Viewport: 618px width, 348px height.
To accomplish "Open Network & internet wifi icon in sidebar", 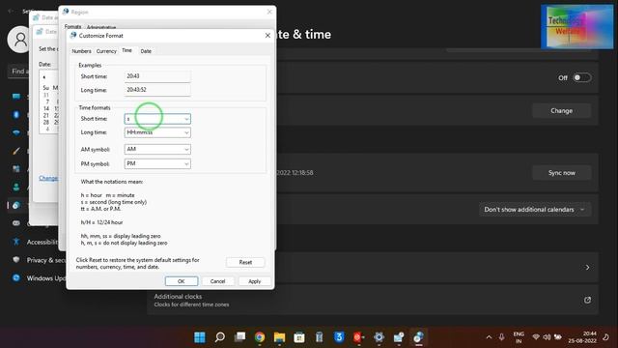I will [x=16, y=132].
